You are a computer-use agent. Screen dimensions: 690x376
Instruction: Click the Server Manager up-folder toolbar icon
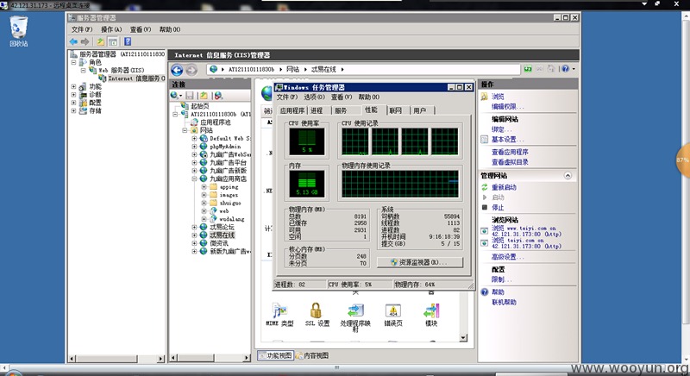click(x=101, y=41)
